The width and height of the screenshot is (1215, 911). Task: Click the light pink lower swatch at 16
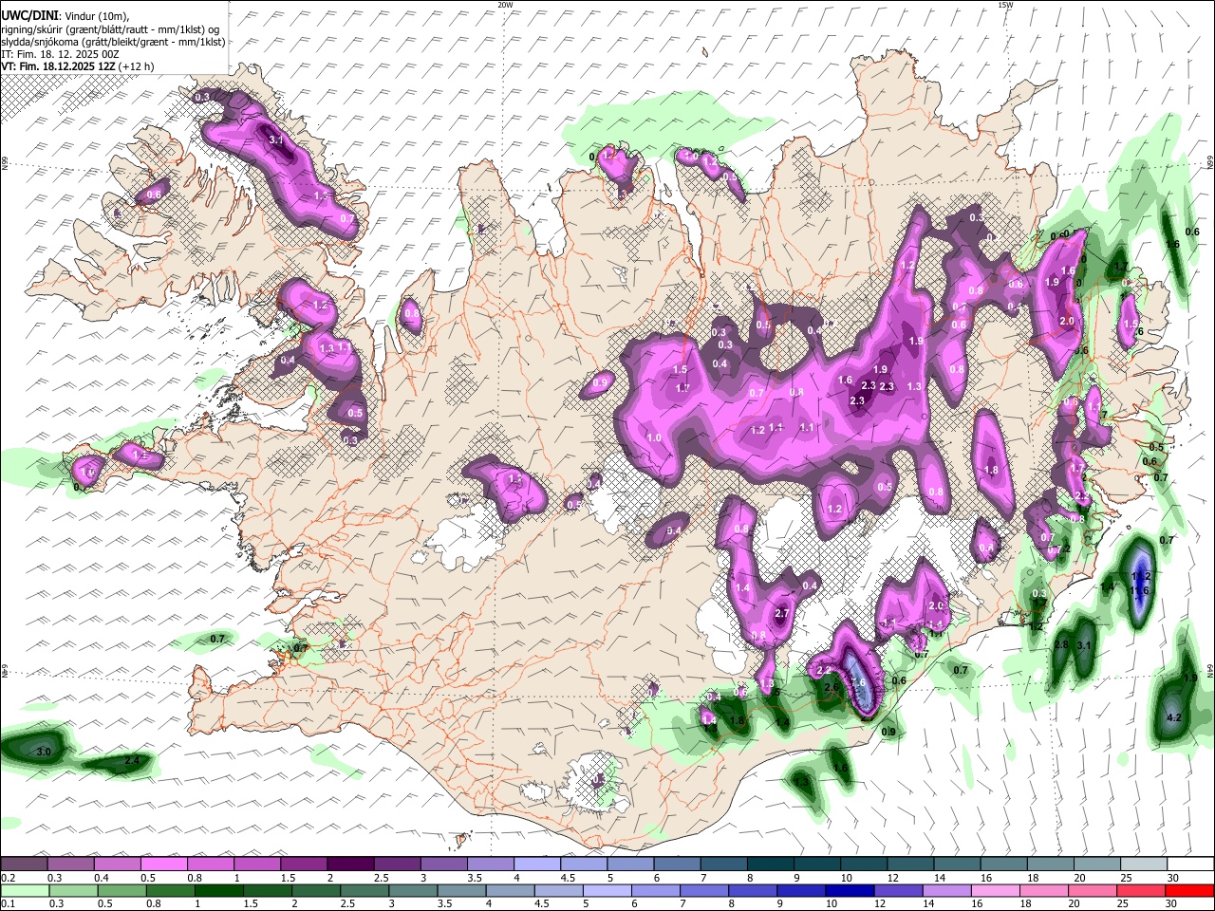coord(996,891)
